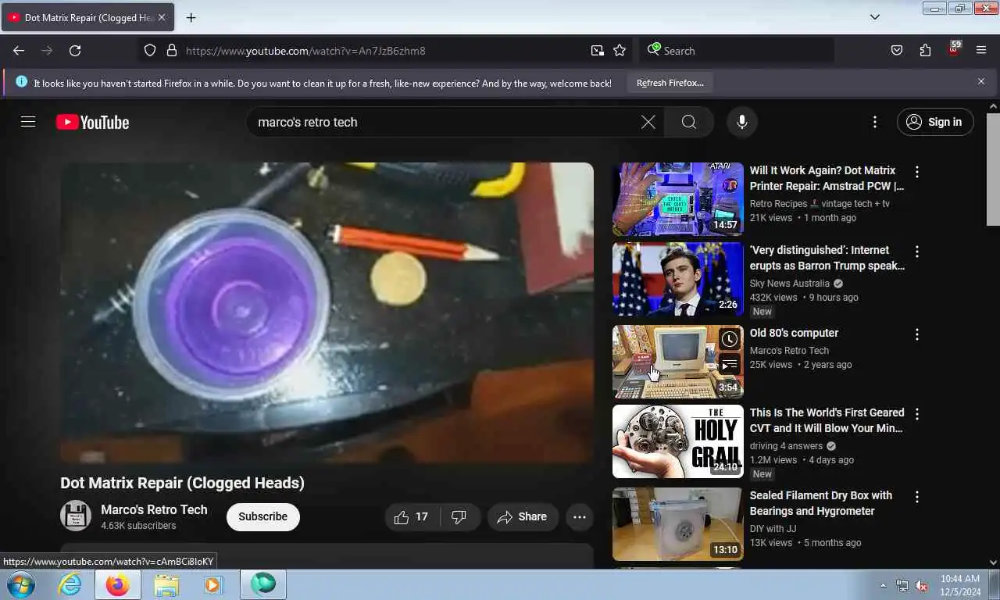
Task: Click the muted volume tray icon
Action: 921,585
